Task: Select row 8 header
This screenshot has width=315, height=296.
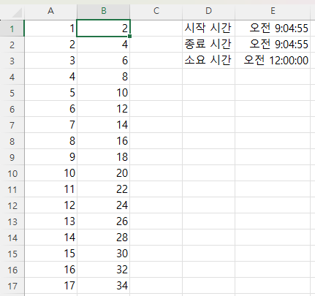Action: 12,141
